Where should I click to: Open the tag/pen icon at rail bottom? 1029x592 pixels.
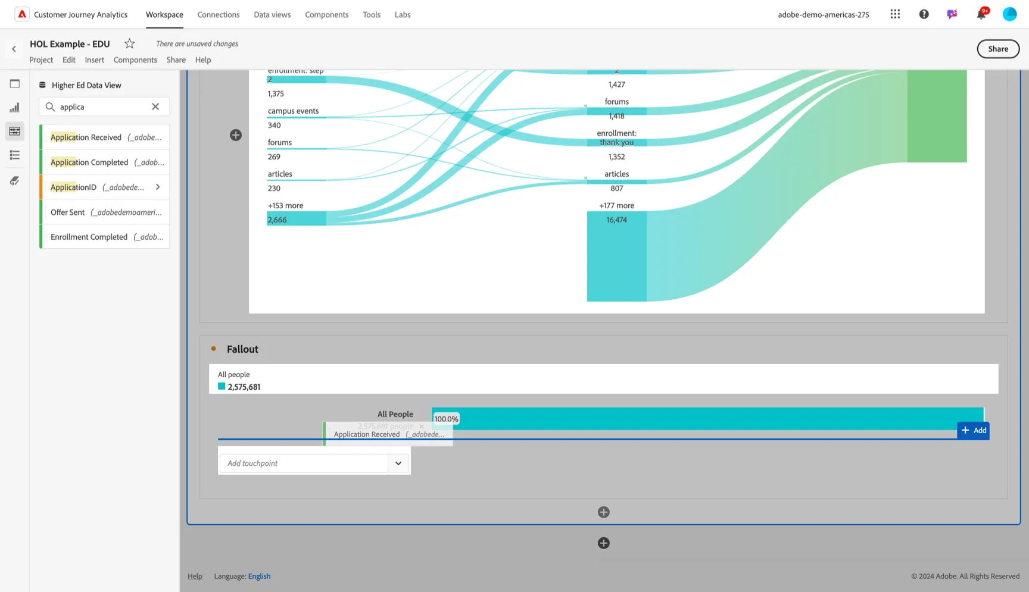(x=15, y=181)
